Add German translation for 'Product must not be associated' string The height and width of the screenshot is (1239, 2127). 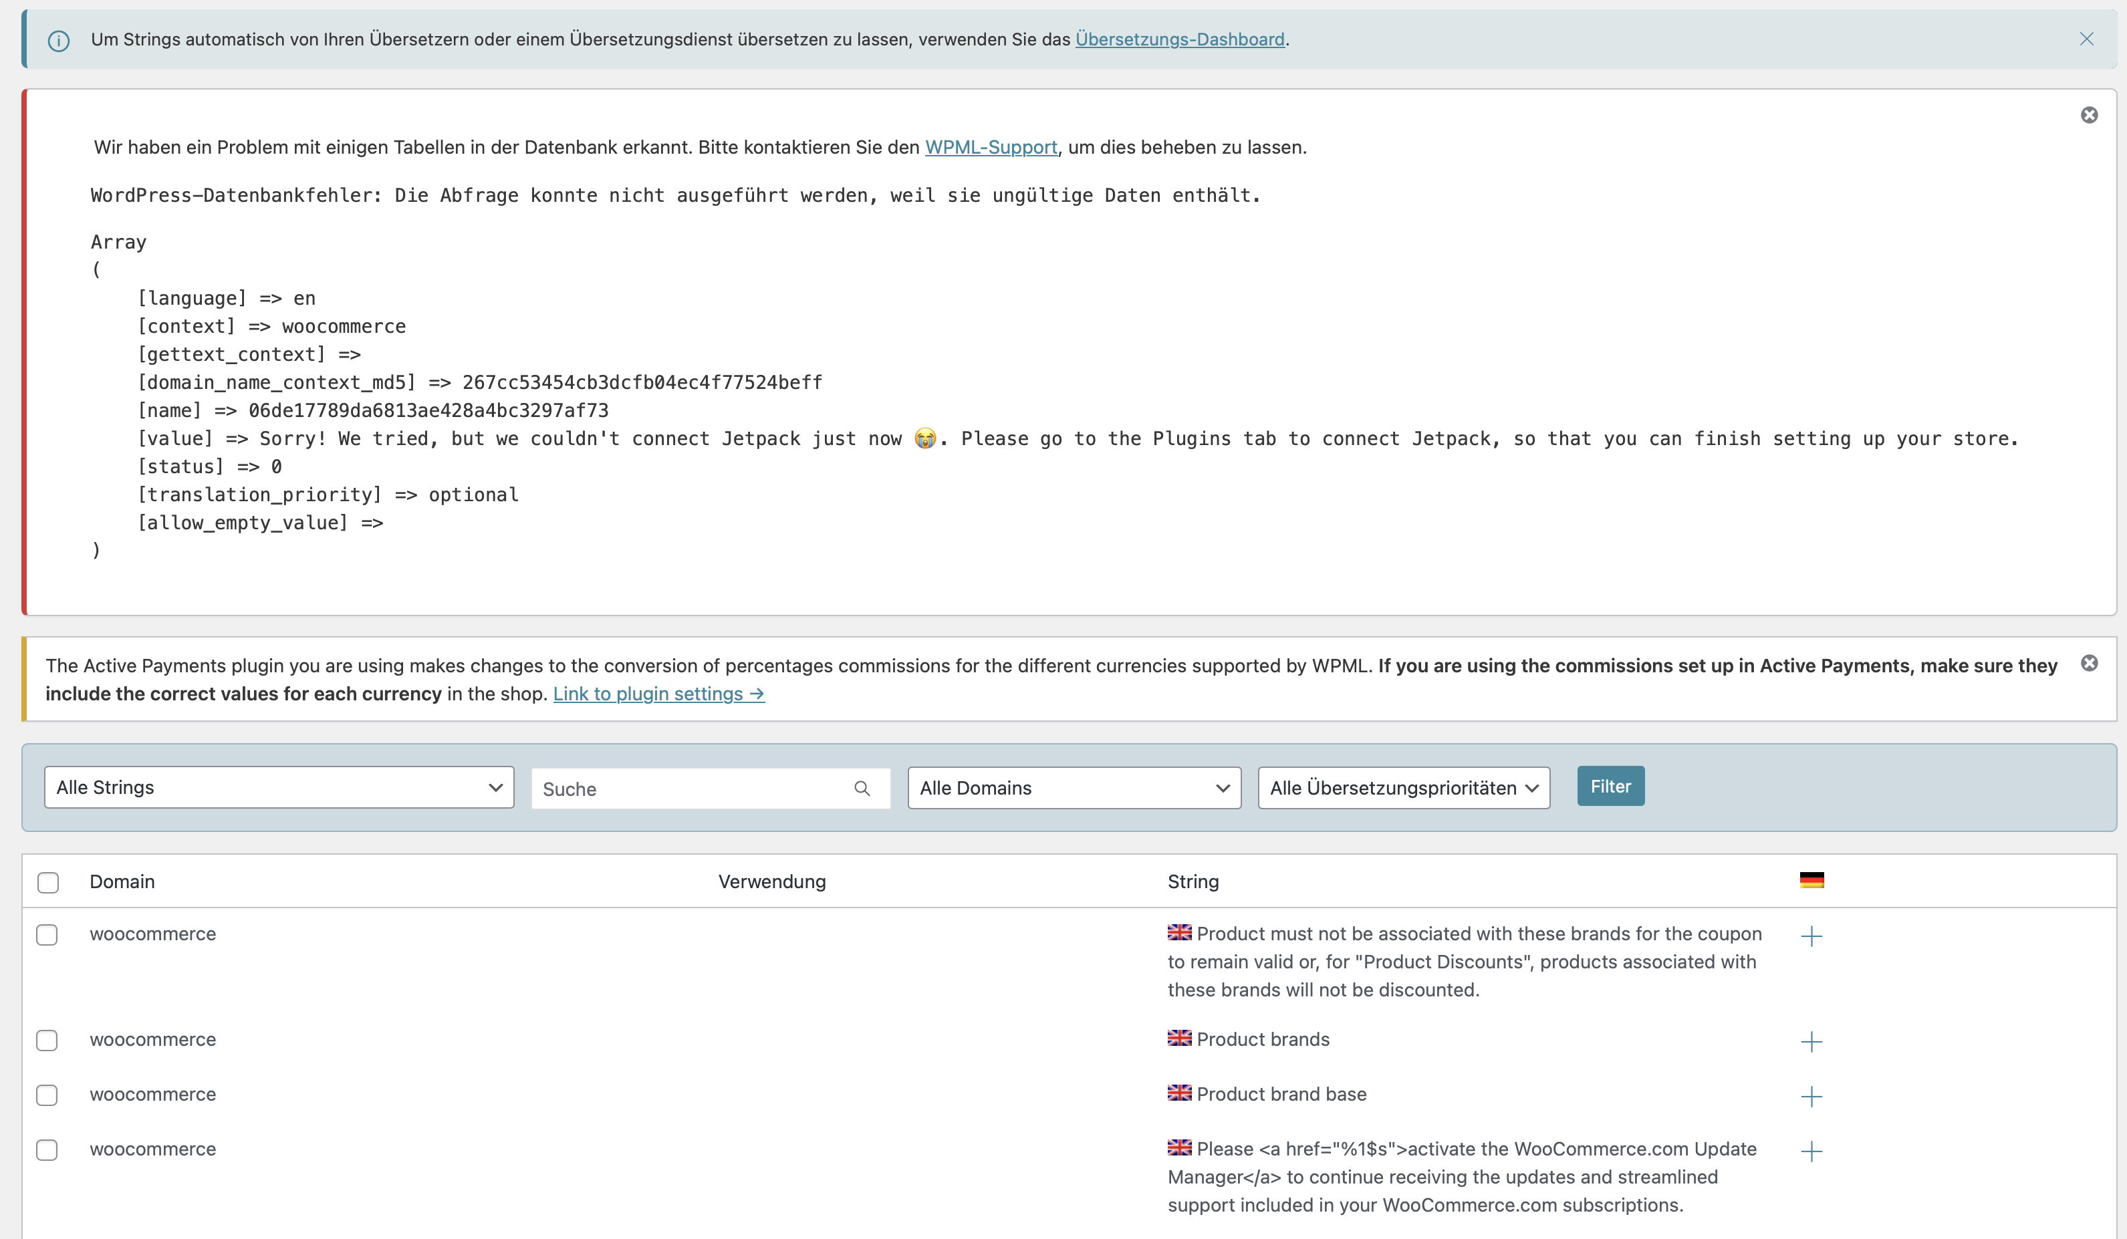click(1811, 936)
